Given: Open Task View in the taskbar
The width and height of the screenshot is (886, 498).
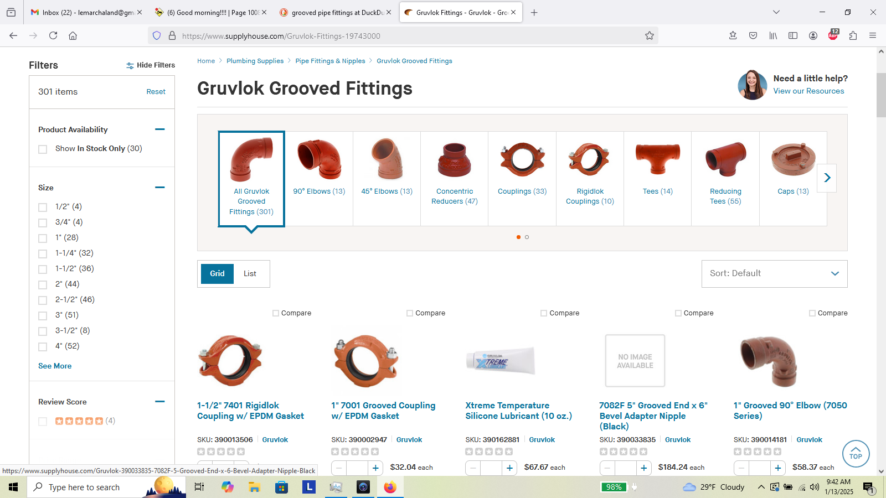Looking at the screenshot, I should (x=199, y=487).
